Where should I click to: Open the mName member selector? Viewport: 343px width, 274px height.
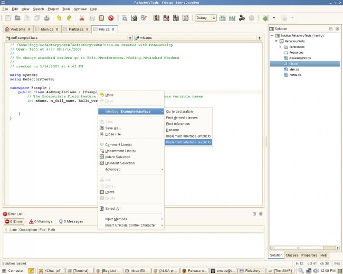tap(198, 38)
